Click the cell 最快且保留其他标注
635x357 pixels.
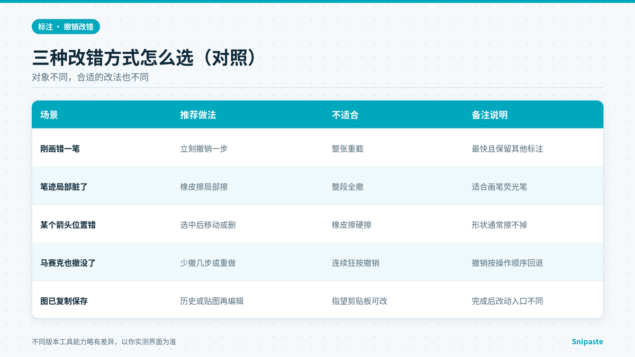pyautogui.click(x=507, y=149)
